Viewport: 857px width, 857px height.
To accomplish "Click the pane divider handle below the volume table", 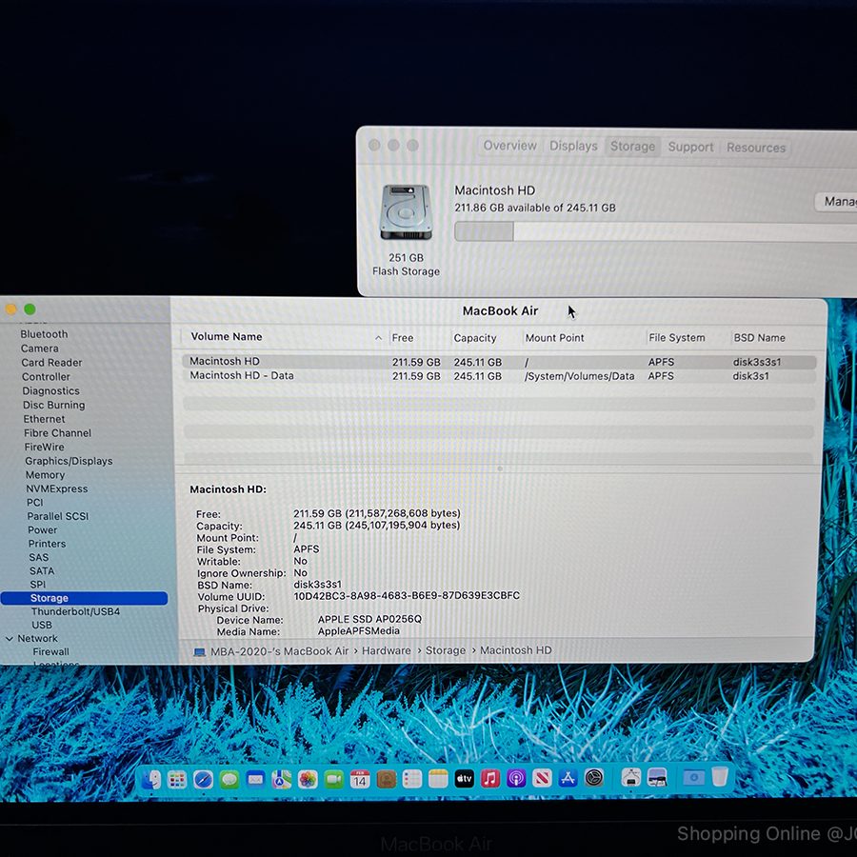I will 500,468.
